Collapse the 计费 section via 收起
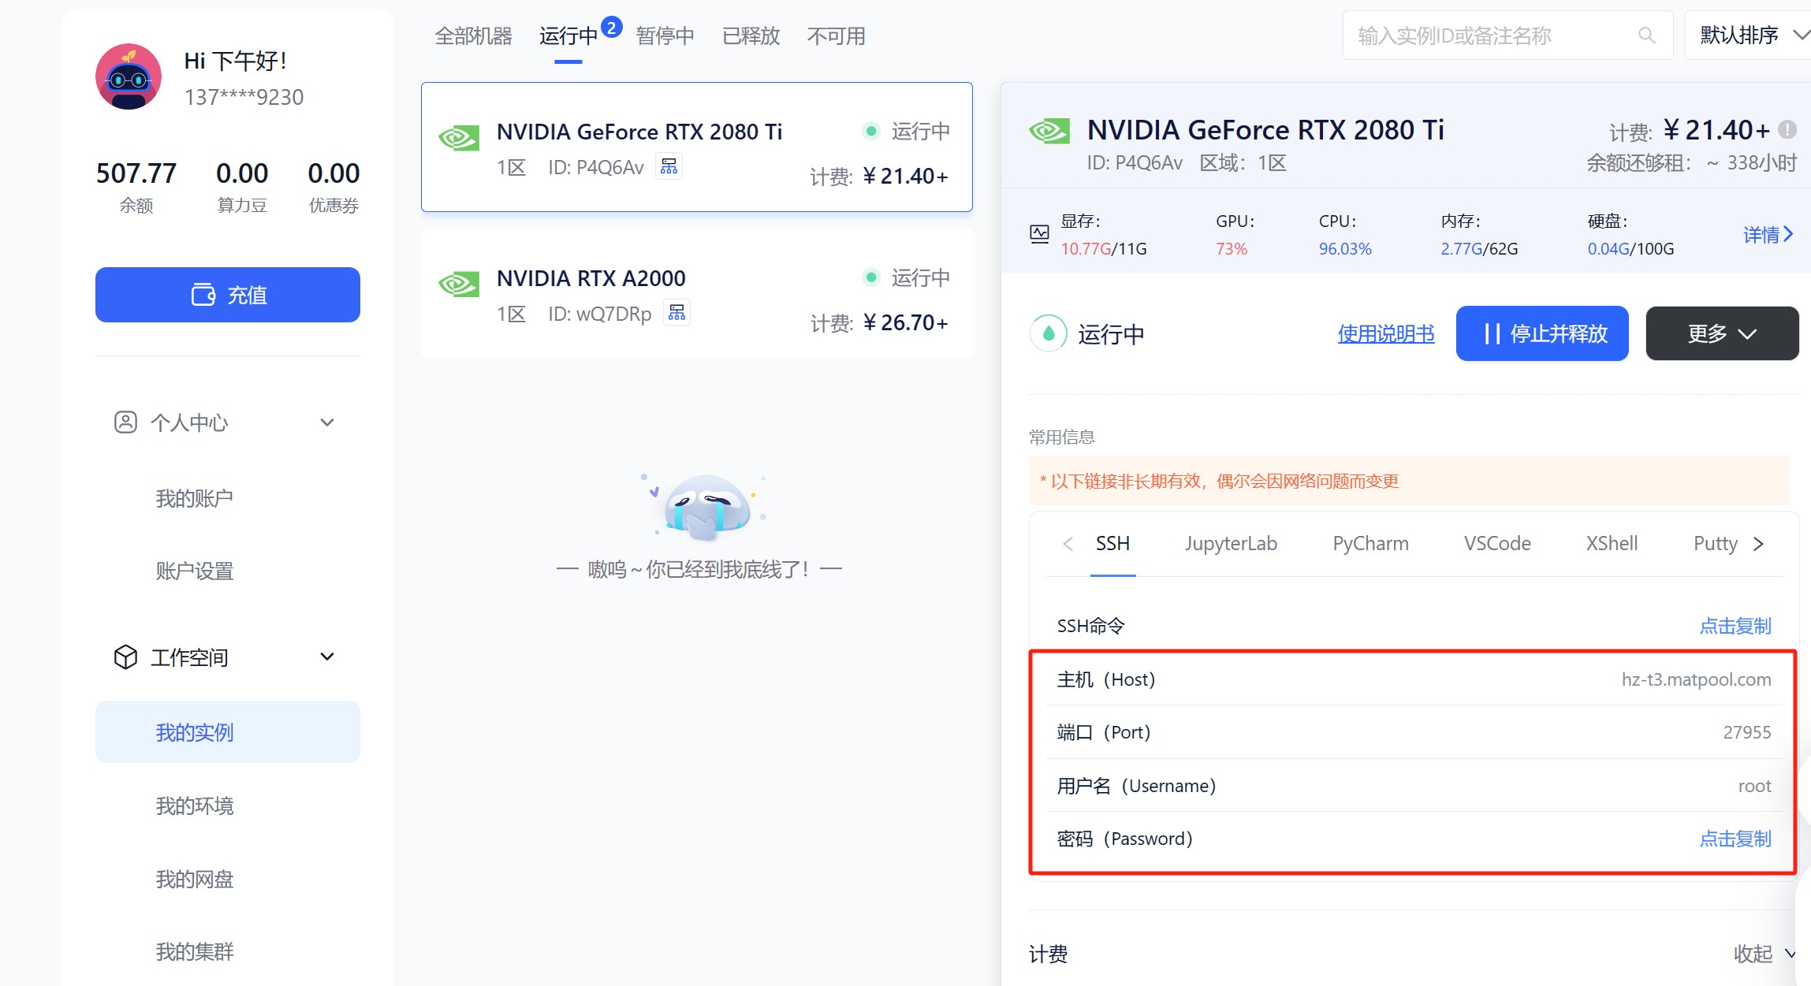 point(1764,954)
